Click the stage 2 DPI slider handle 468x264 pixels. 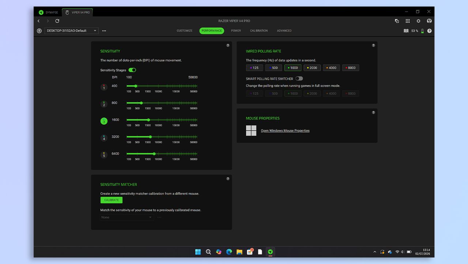(141, 103)
